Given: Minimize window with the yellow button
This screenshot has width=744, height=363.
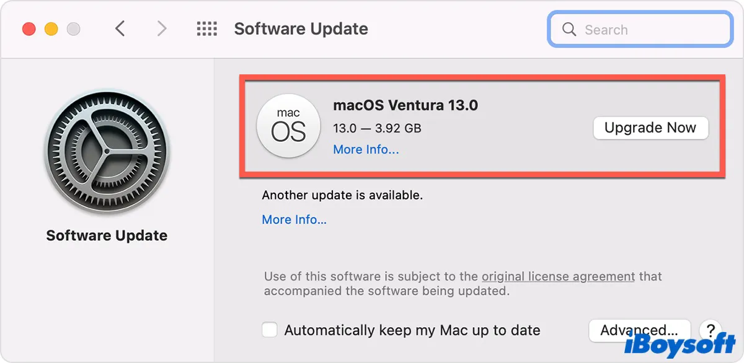Looking at the screenshot, I should coord(51,29).
